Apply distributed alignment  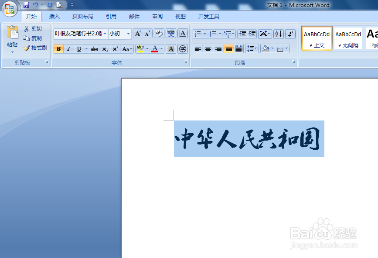239,48
